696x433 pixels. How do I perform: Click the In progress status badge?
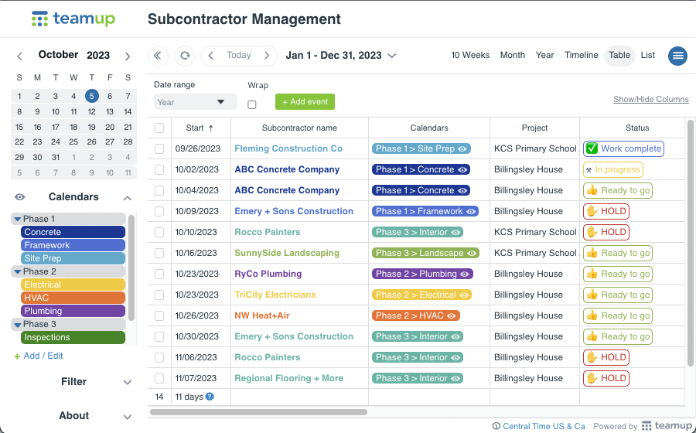[613, 169]
